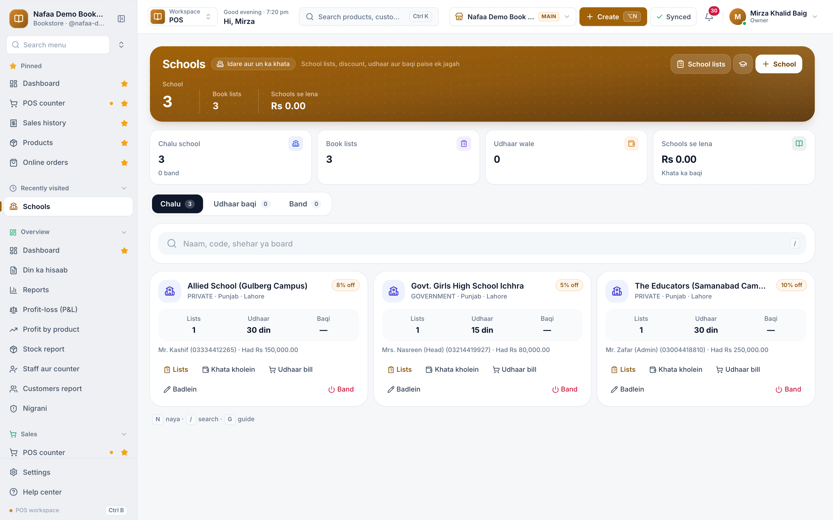Open Reports in sidebar
The width and height of the screenshot is (833, 520).
point(68,290)
